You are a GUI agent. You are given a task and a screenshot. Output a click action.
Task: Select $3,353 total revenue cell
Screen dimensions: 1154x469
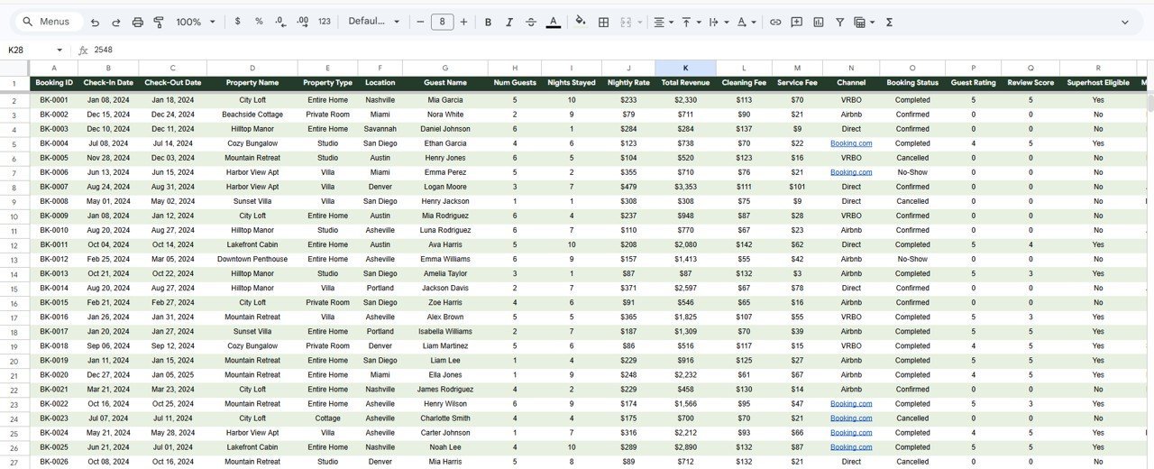point(685,187)
